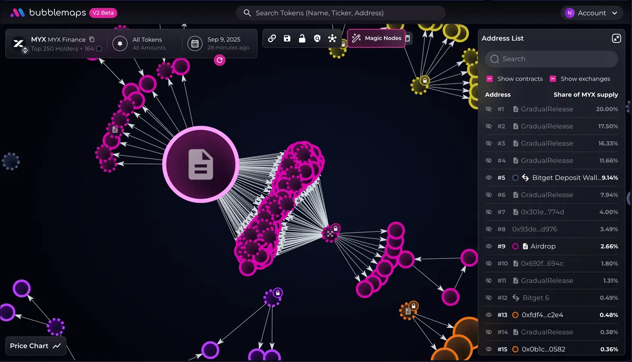Click the Share of MYX supply column header

[586, 95]
